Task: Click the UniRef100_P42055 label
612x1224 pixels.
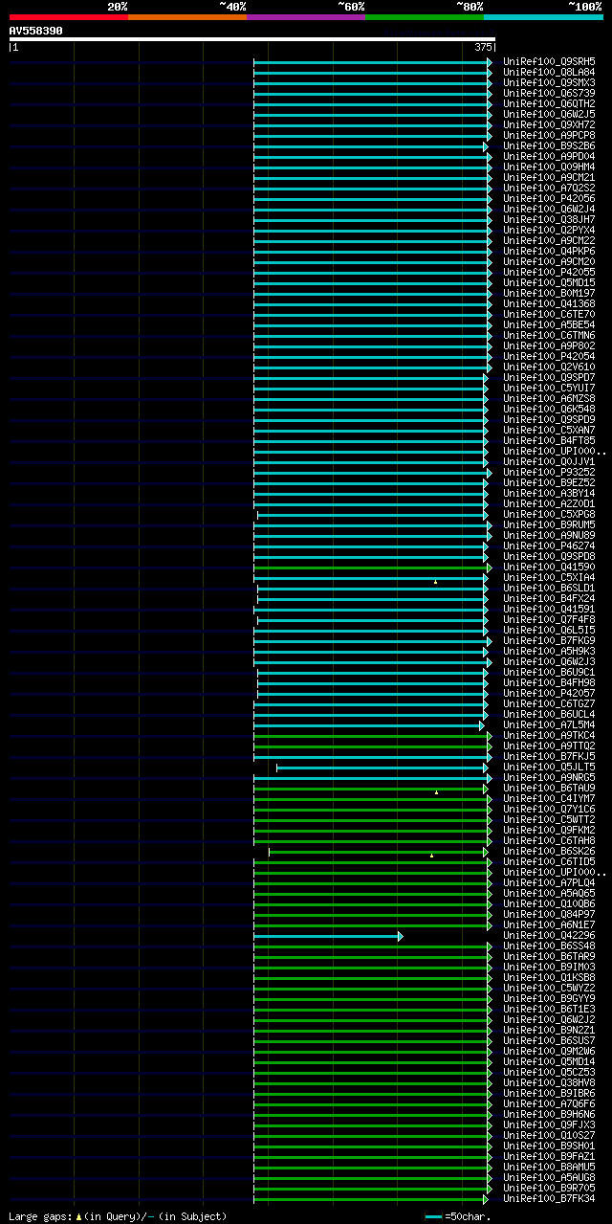Action: [549, 272]
